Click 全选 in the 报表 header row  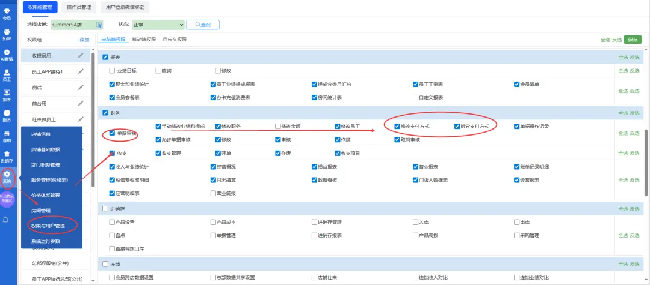623,58
